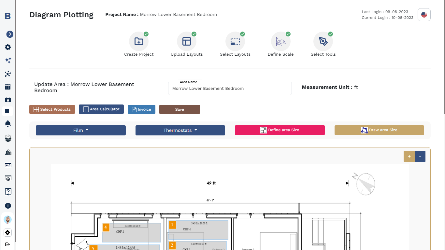Click the user avatar in sidebar
This screenshot has height=250, width=445.
pos(8,220)
